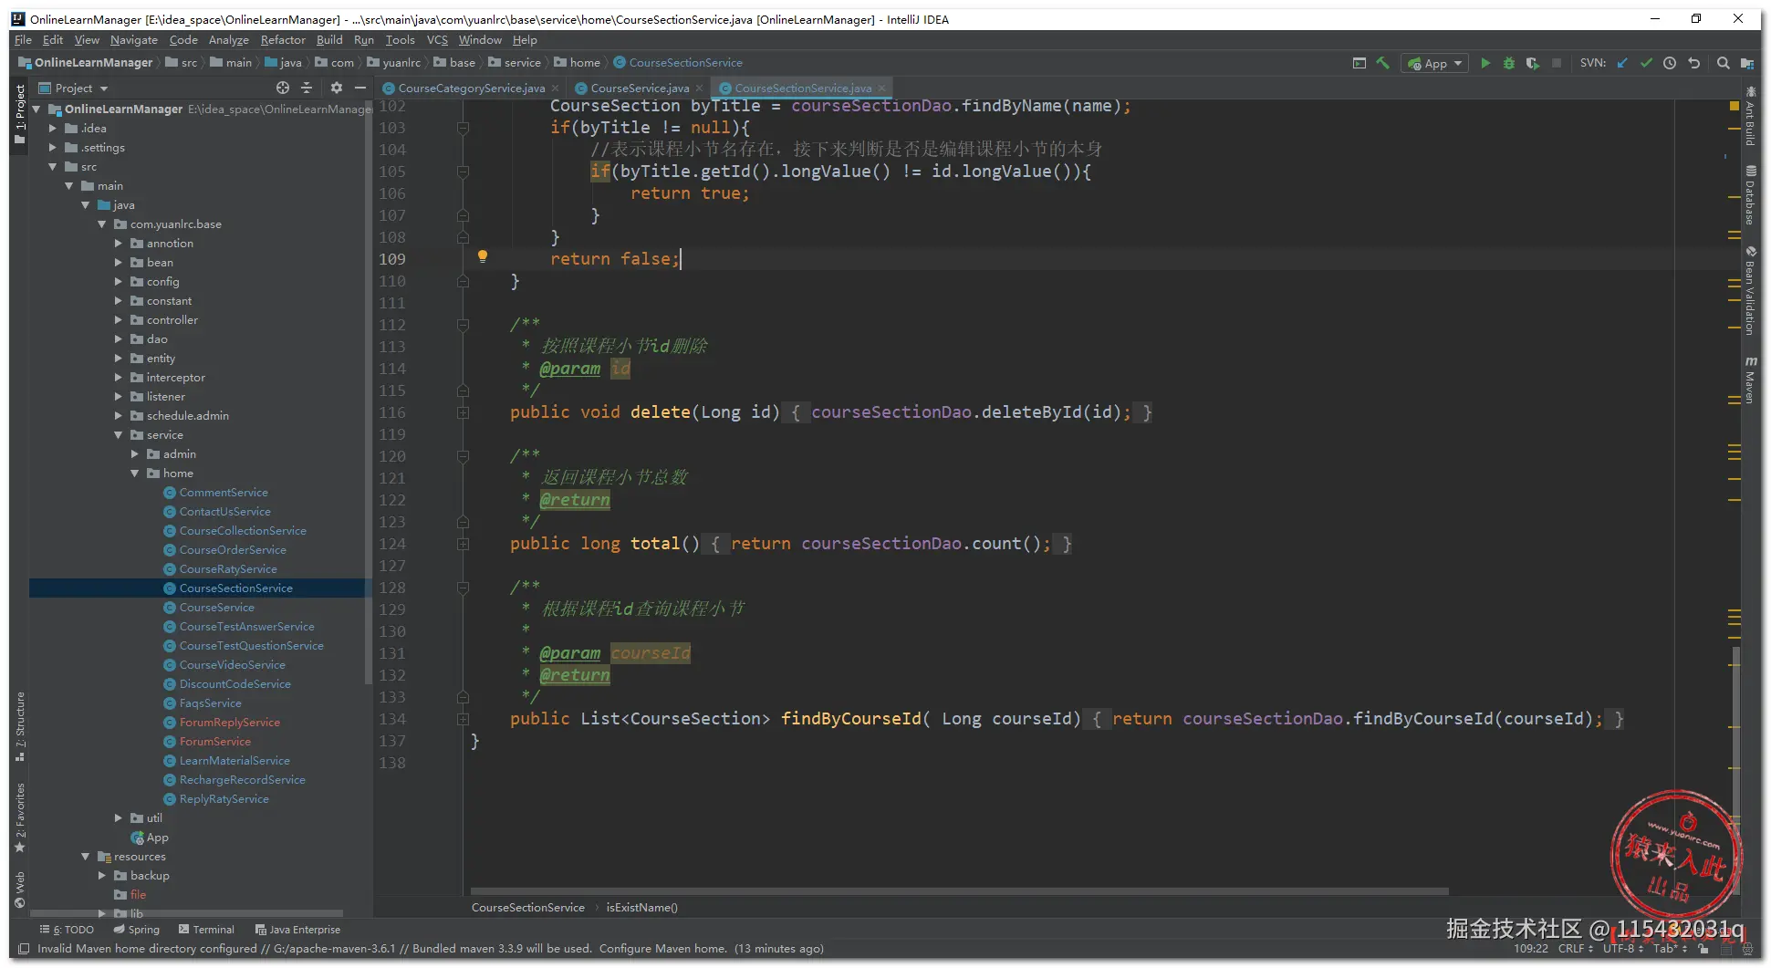Expand the controller folder in the tree

(119, 320)
